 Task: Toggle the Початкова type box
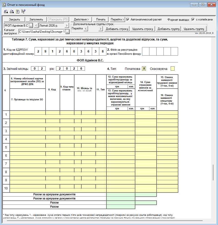coord(144,69)
